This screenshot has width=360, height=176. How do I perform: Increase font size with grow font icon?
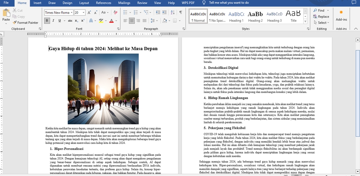(x=89, y=13)
